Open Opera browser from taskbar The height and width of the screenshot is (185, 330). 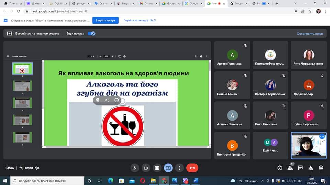[x=142, y=181]
